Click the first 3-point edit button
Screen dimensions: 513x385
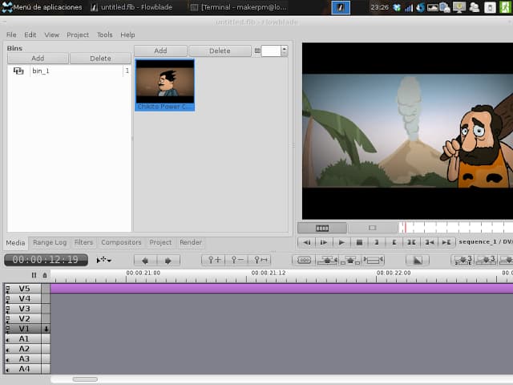coord(463,260)
